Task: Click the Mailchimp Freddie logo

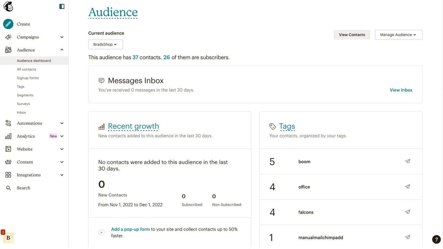Action: [x=8, y=6]
